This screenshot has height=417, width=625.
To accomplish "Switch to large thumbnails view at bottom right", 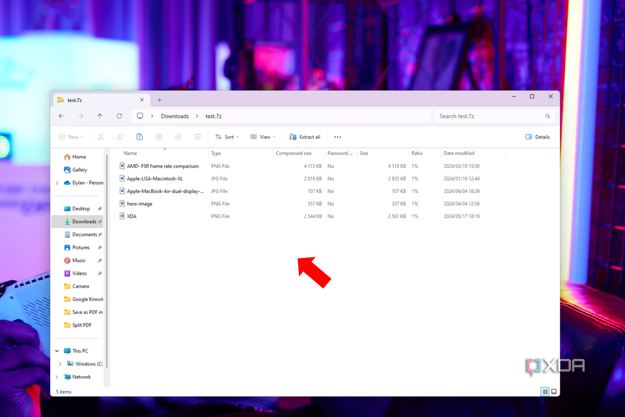I will (x=553, y=392).
